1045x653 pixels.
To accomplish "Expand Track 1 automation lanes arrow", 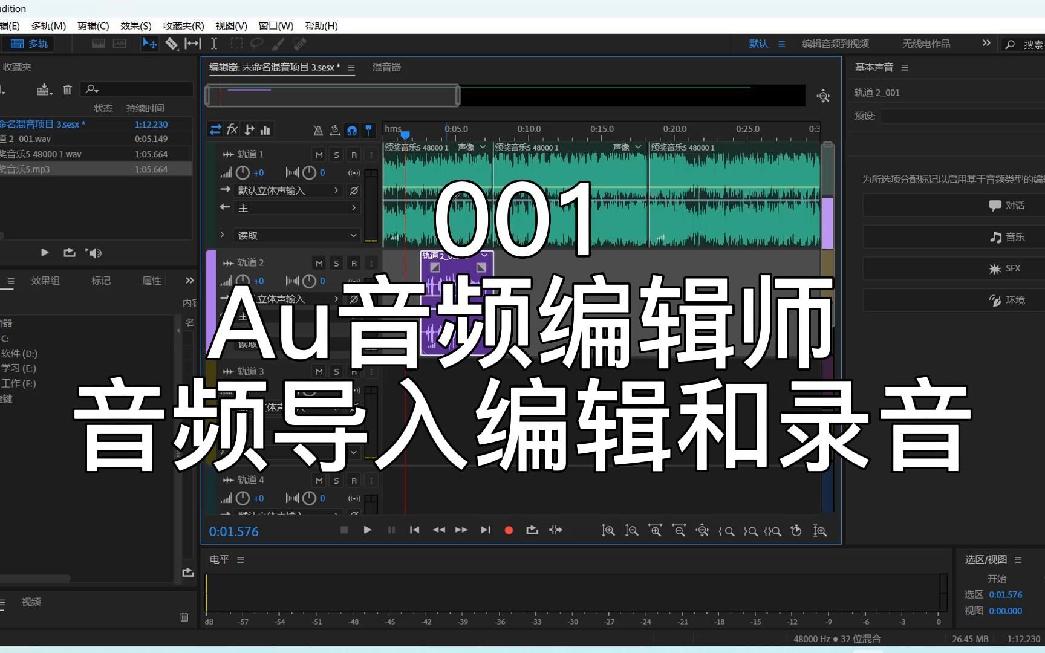I will (222, 235).
